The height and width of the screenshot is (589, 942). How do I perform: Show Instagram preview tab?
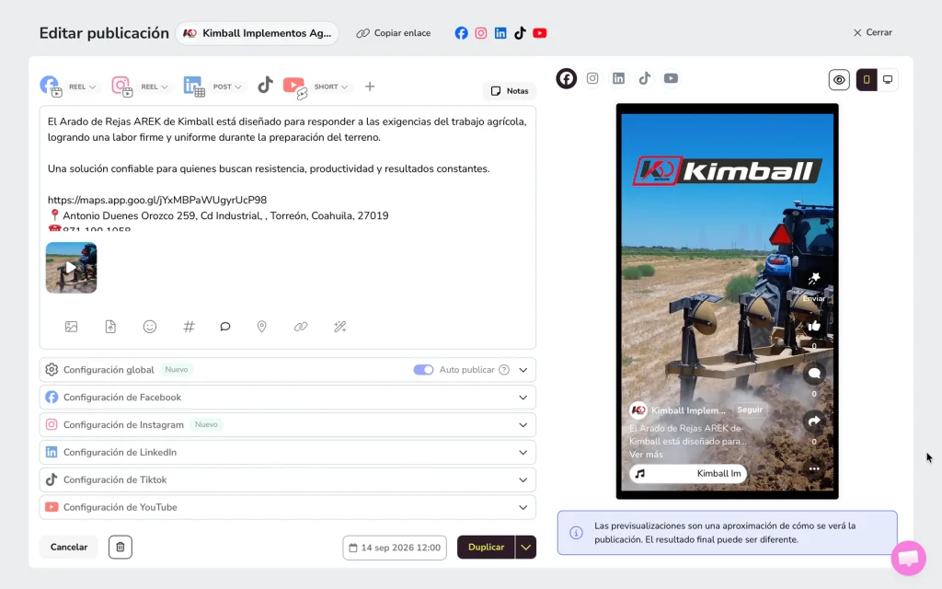[592, 78]
